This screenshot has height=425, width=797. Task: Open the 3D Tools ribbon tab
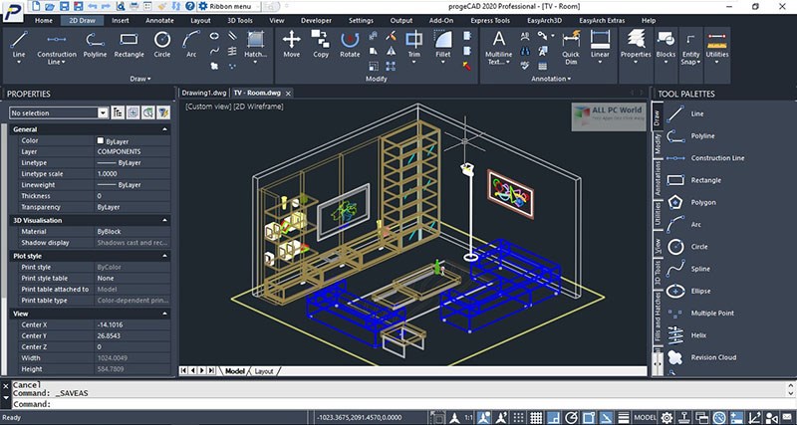[x=240, y=20]
